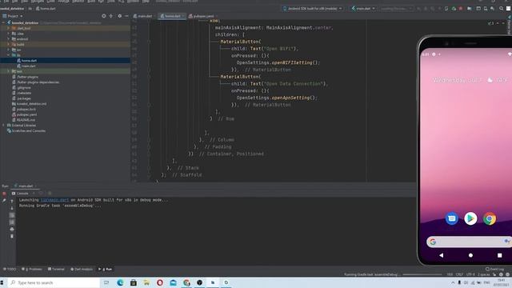Screen dimensions: 512x288
Task: Click the trash clear-console icon
Action: (12, 236)
